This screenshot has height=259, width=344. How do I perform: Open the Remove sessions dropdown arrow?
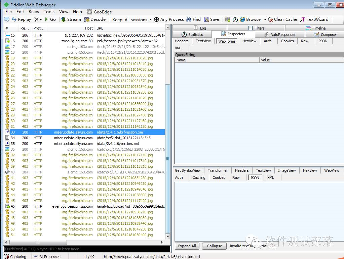coord(41,20)
